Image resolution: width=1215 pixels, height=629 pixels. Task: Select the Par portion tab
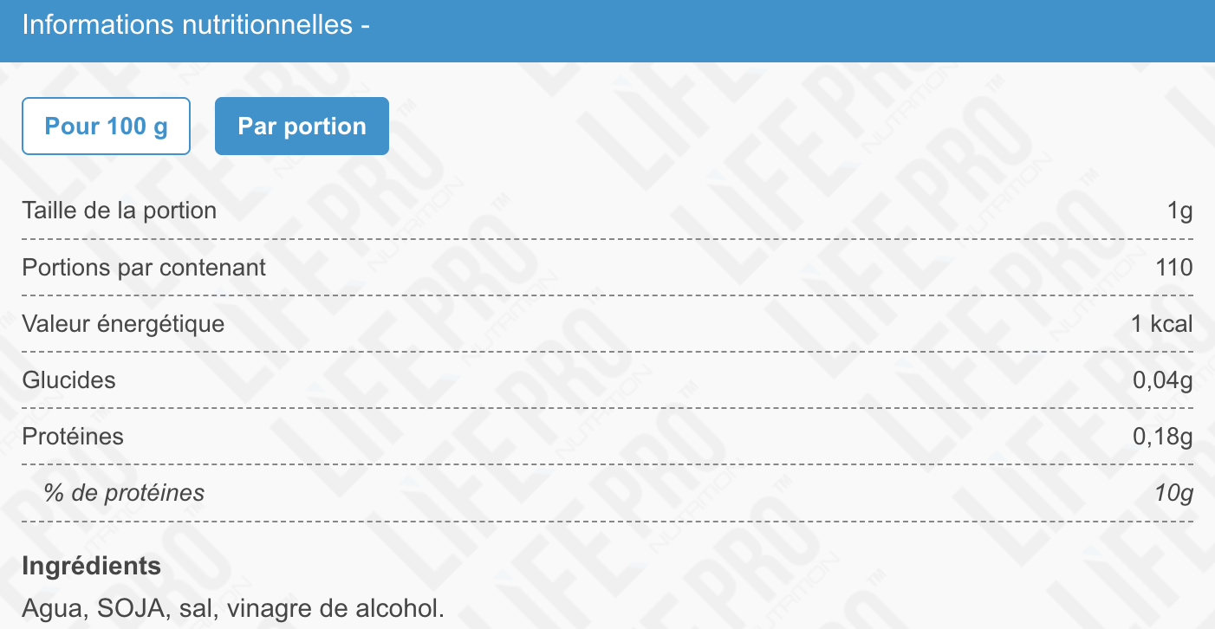(302, 126)
